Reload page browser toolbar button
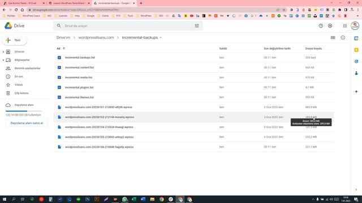 [16, 10]
